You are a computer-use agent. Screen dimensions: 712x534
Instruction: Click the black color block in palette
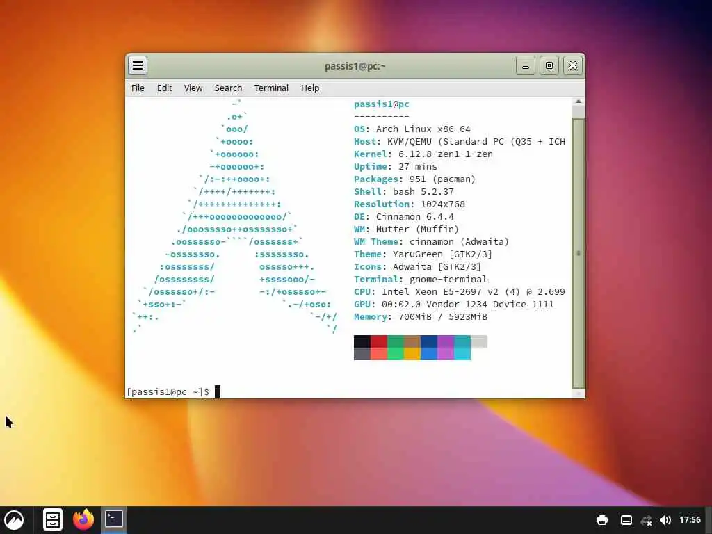point(362,341)
